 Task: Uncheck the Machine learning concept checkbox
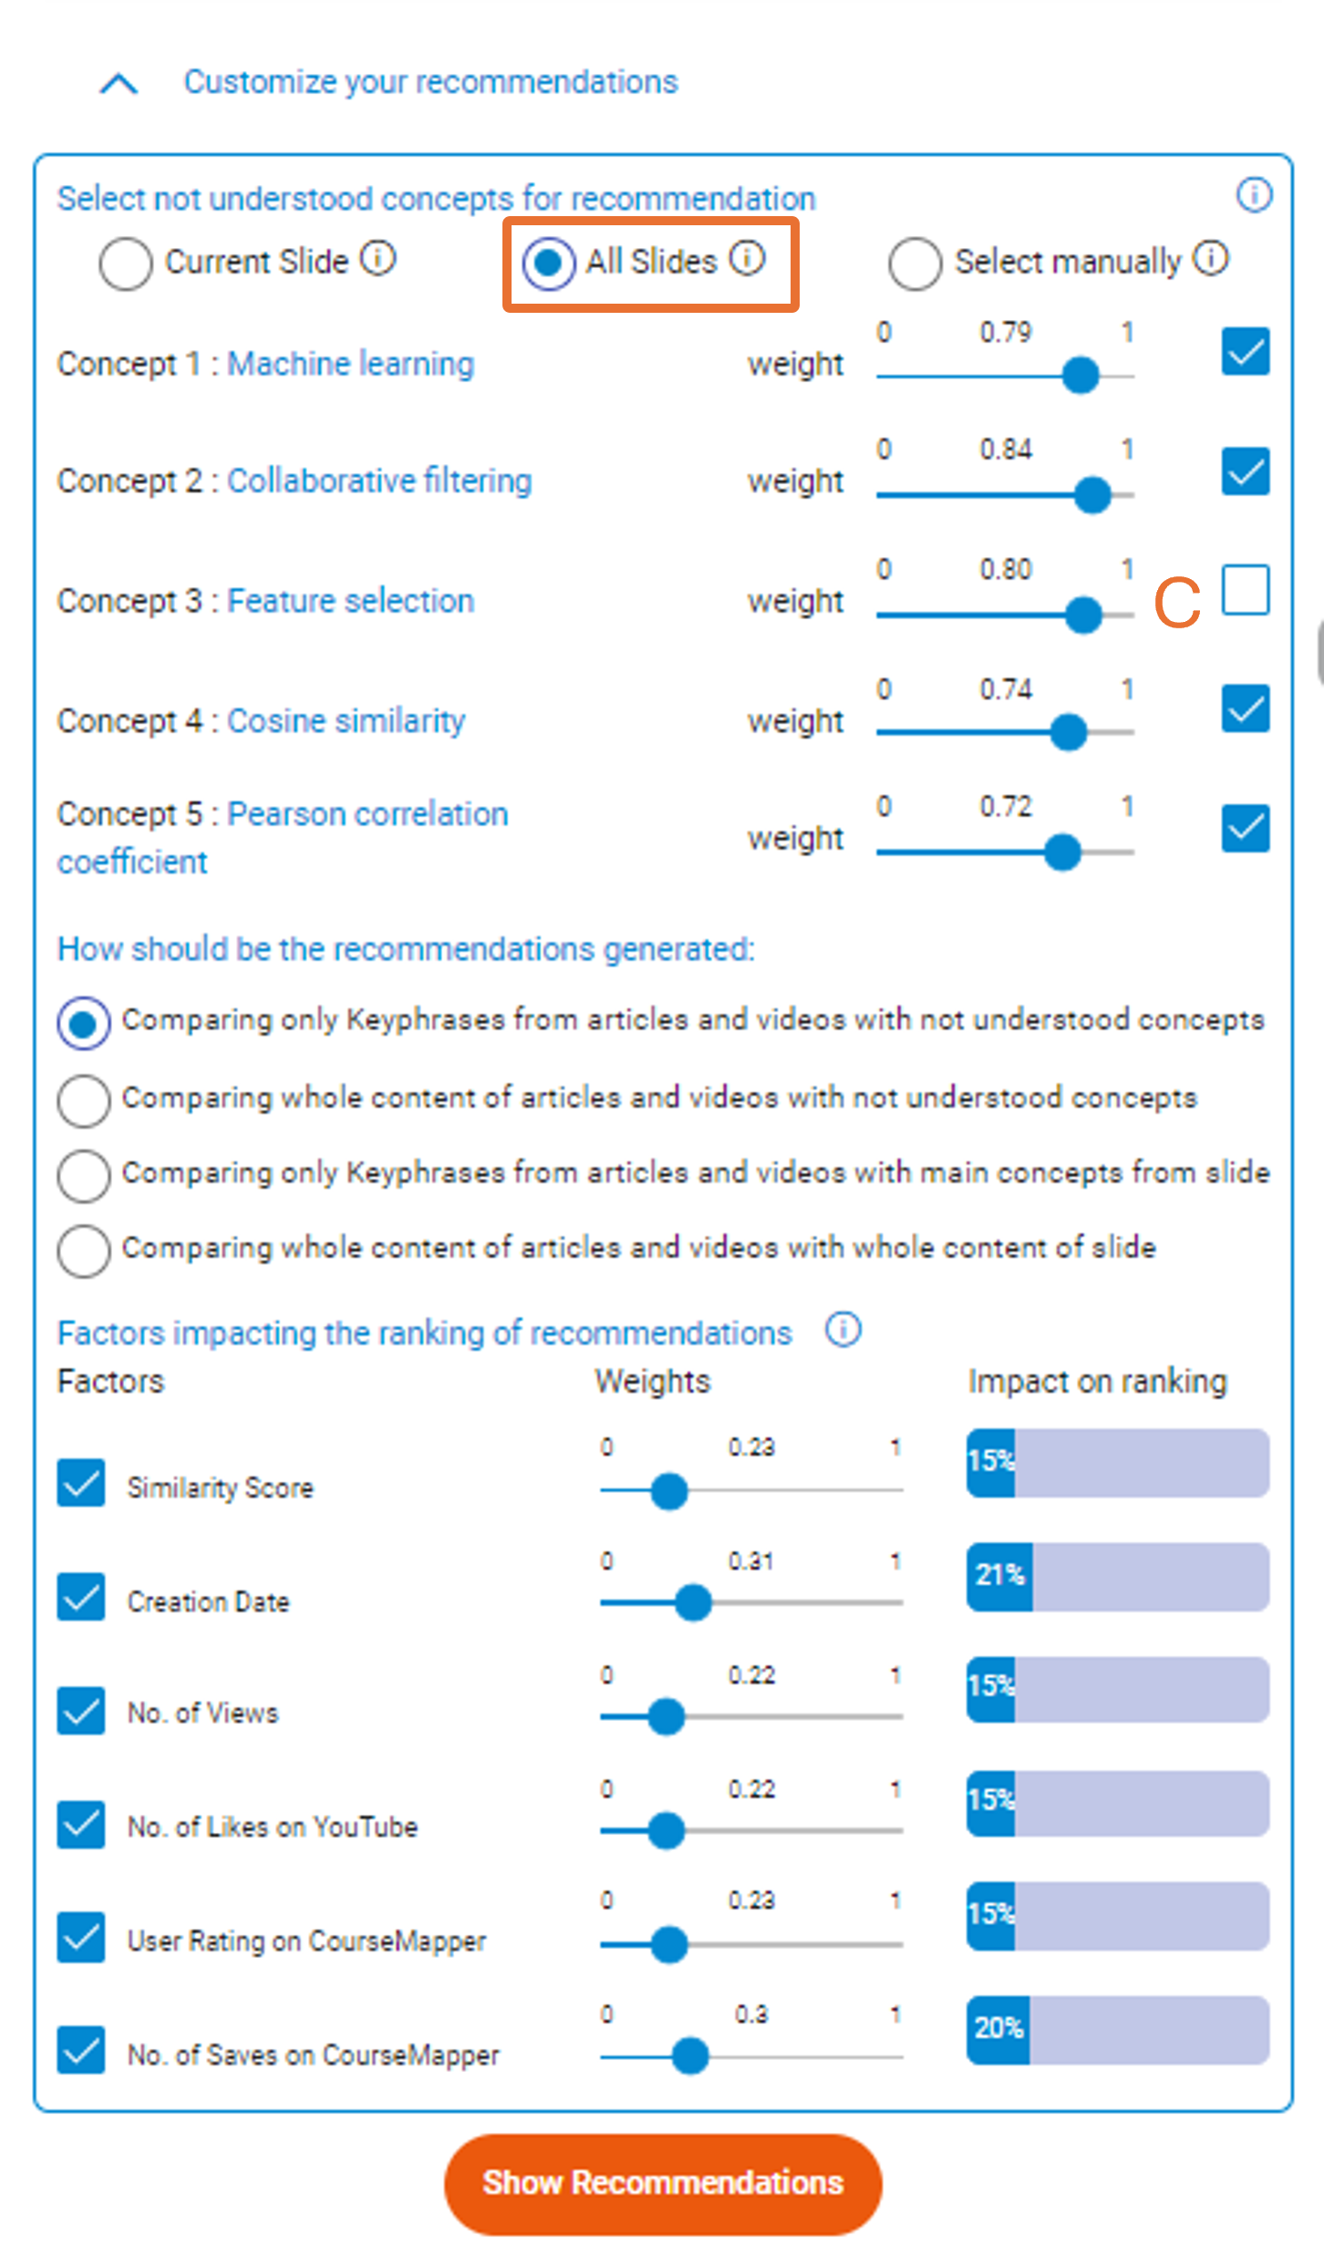[x=1246, y=352]
